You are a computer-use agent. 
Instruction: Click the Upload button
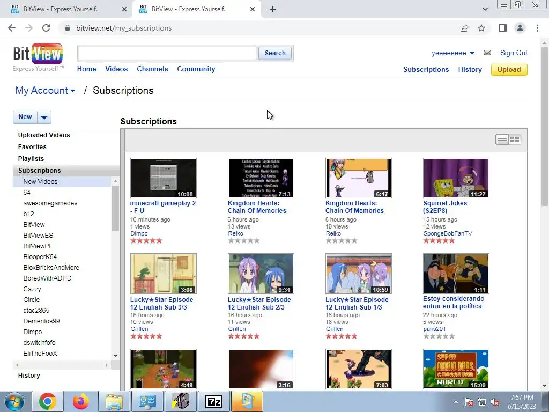click(x=509, y=69)
